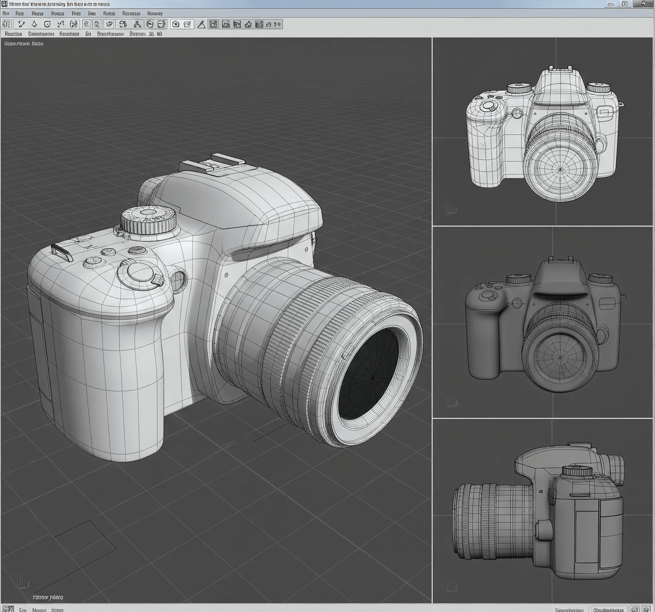Open the last menu in the menu bar
The image size is (655, 612).
pos(155,13)
